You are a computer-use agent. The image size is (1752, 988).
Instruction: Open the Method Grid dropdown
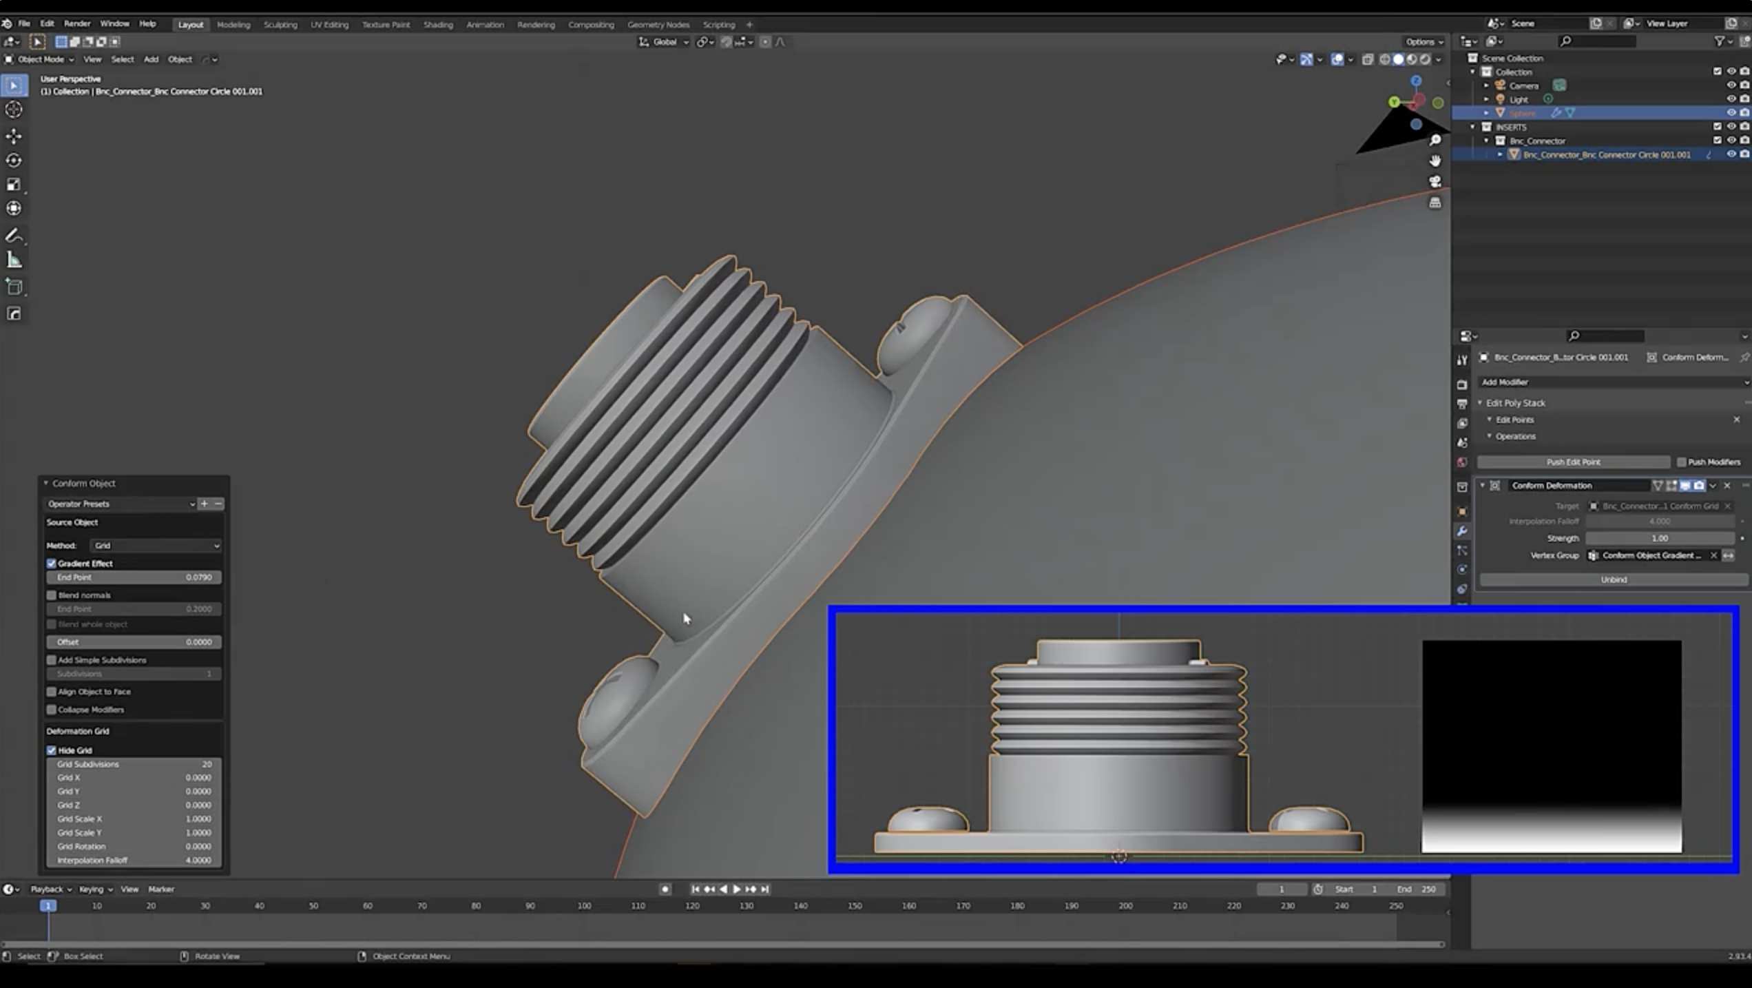156,546
